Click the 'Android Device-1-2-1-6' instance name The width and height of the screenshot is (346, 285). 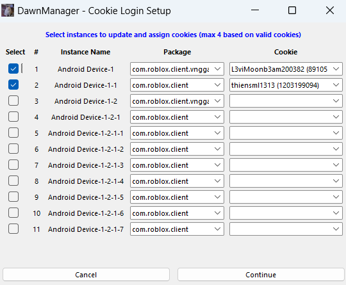(x=86, y=213)
